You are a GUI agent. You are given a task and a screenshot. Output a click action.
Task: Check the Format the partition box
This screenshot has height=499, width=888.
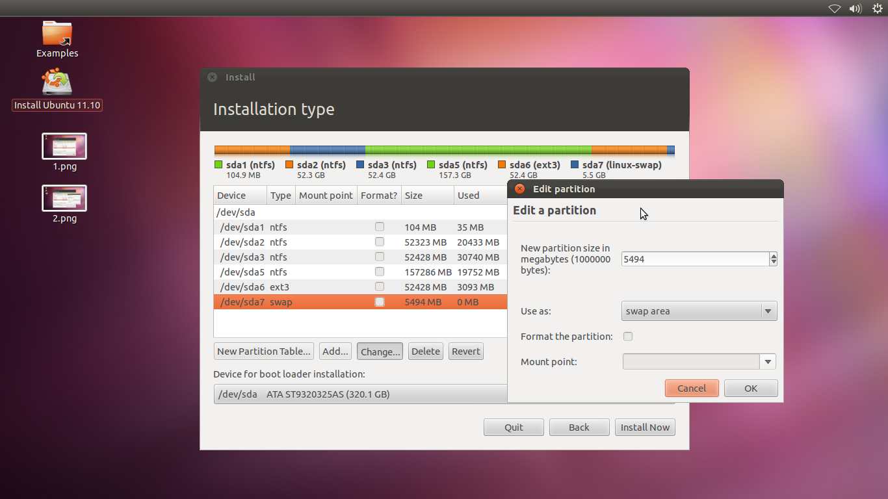[x=628, y=337]
